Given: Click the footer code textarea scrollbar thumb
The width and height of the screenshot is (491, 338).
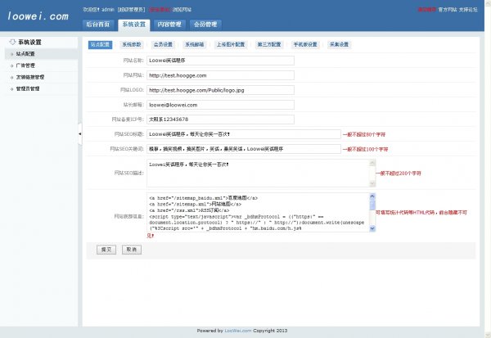Looking at the screenshot, I should coord(372,205).
